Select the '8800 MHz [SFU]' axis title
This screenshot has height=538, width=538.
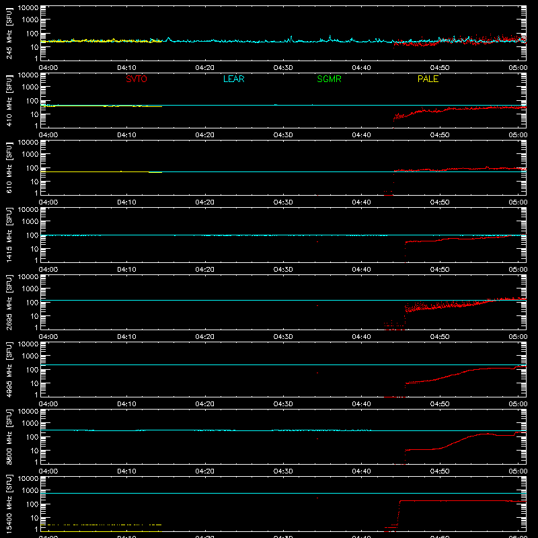point(9,436)
